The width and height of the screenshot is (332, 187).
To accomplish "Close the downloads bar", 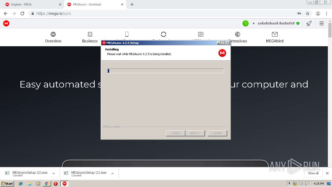I will [327, 173].
